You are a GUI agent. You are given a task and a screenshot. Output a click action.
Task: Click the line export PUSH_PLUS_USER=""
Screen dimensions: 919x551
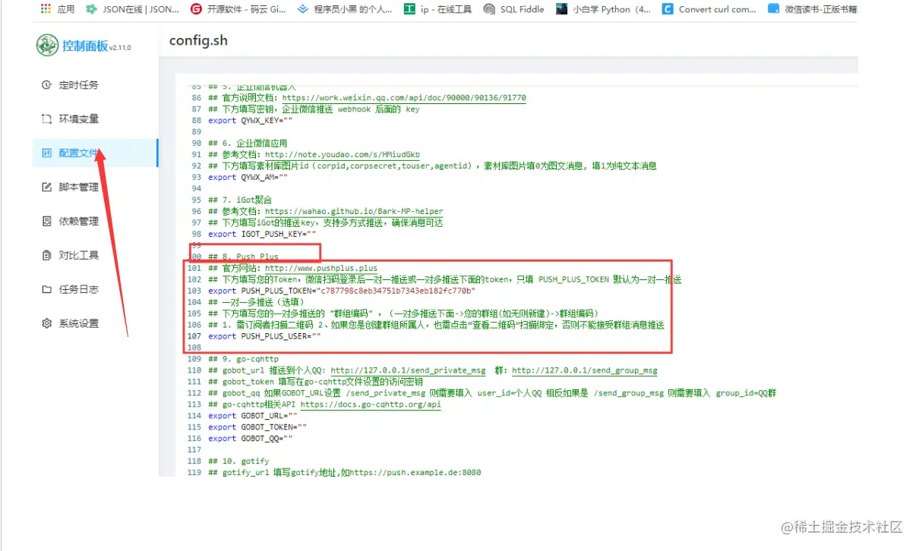[264, 337]
